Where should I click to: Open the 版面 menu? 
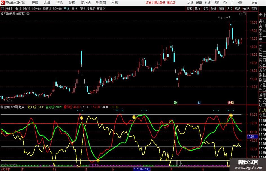click(x=199, y=3)
